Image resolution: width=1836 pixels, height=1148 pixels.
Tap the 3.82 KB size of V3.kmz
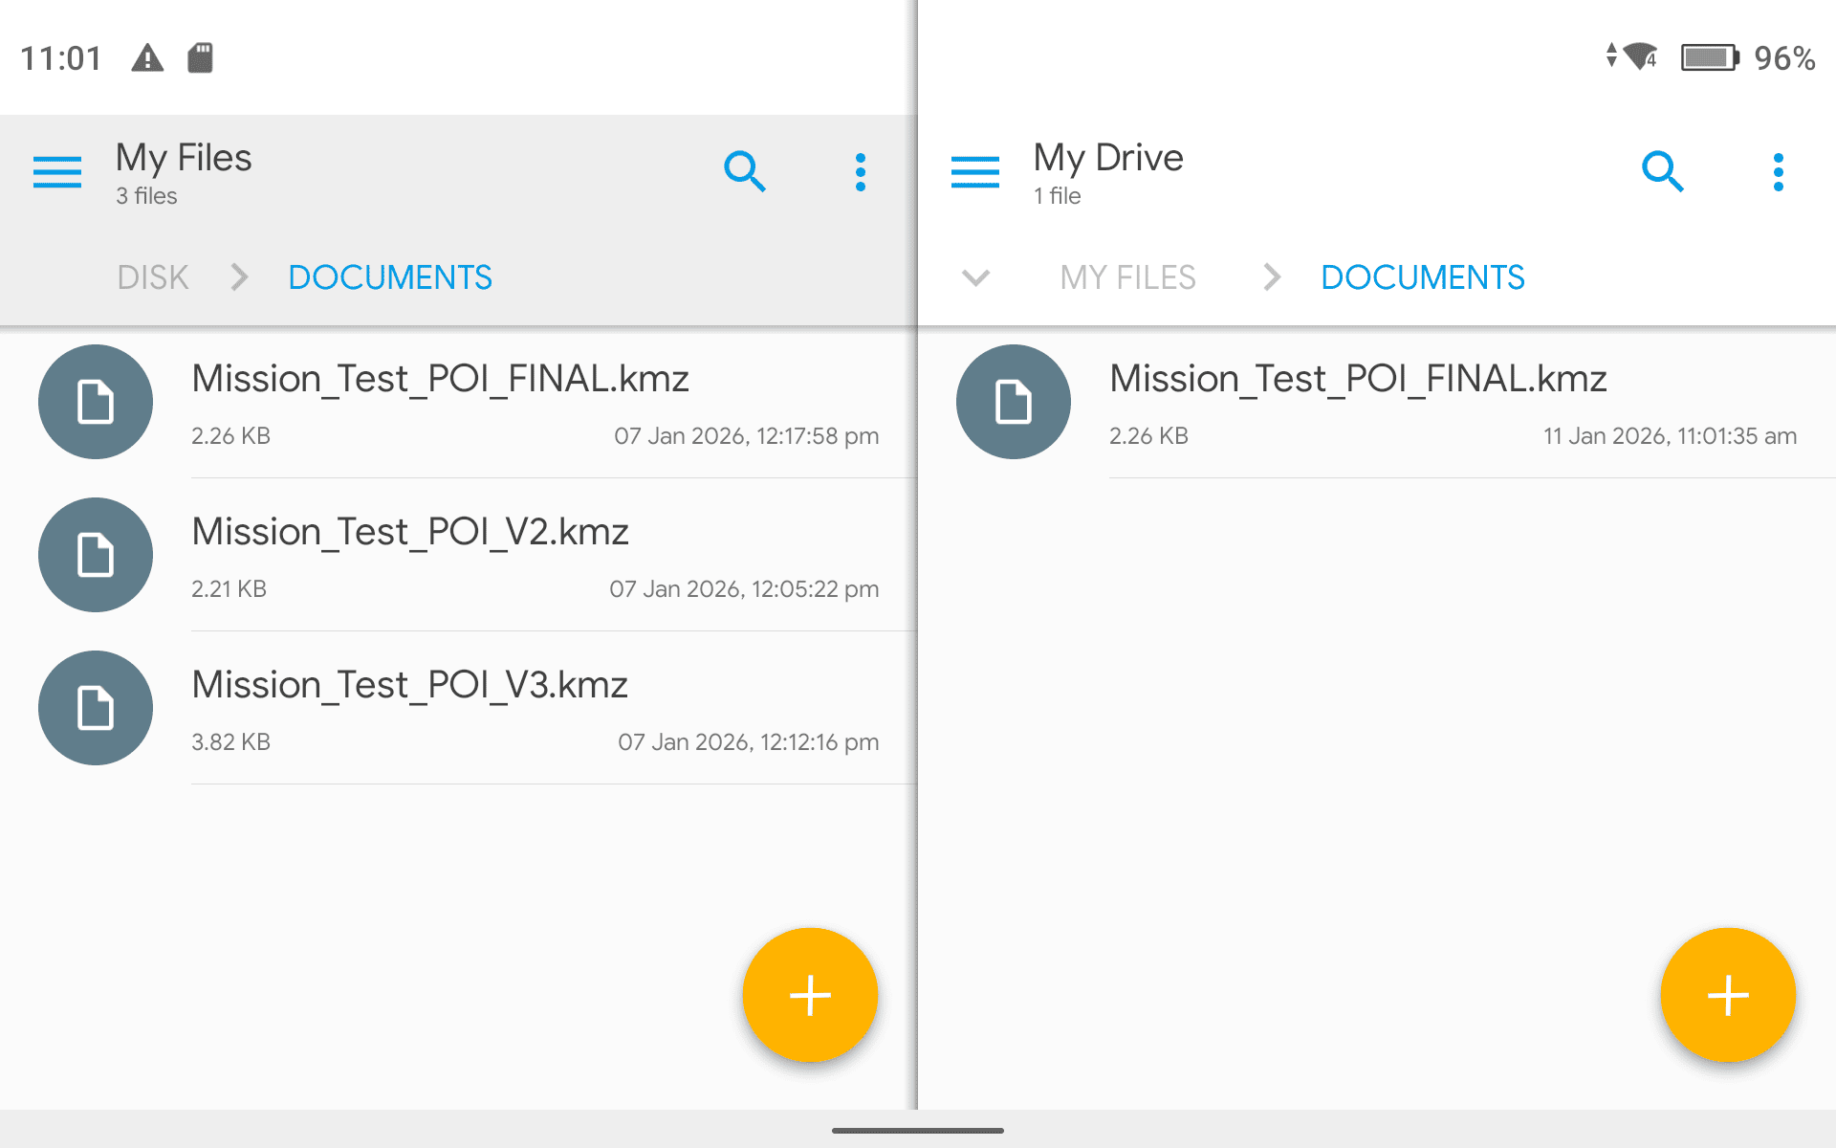click(230, 742)
